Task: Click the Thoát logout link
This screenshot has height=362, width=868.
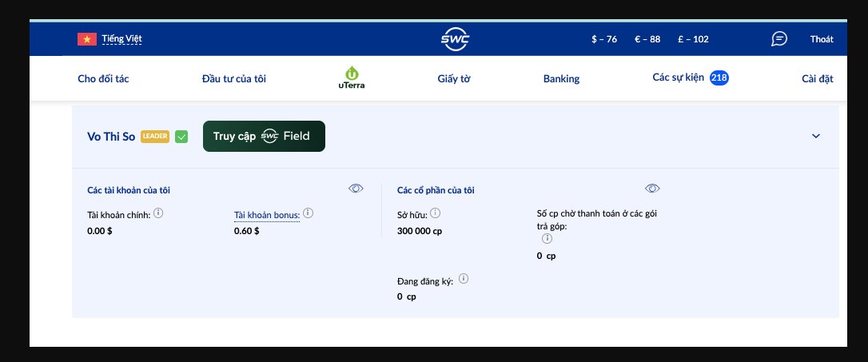Action: [x=822, y=39]
